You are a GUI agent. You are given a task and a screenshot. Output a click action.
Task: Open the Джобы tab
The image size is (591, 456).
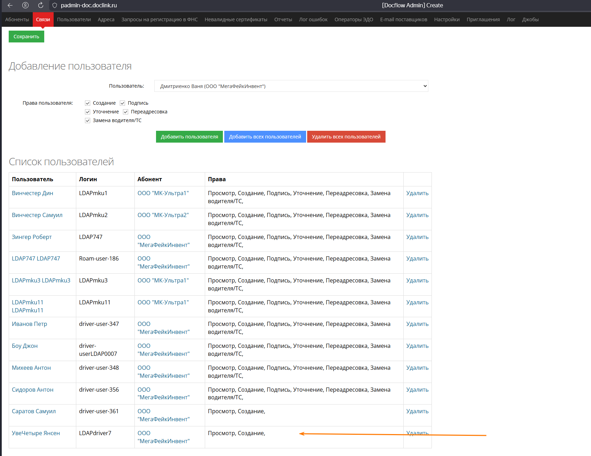click(530, 19)
